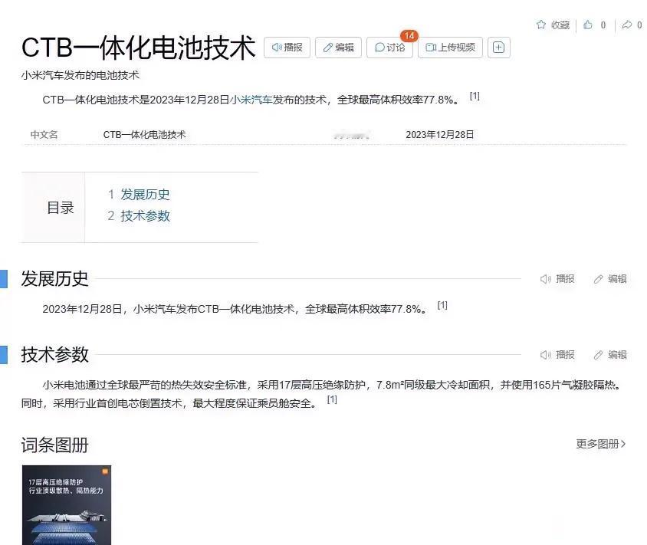Jump to 技术参数 in the table of contents
The height and width of the screenshot is (545, 647).
145,215
